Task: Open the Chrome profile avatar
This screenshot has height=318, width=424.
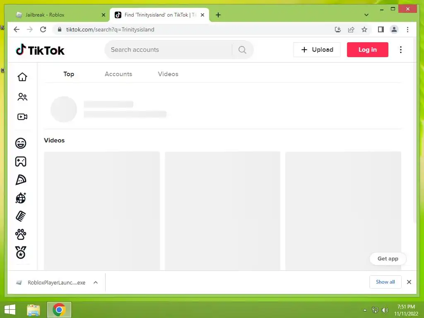Action: point(394,29)
